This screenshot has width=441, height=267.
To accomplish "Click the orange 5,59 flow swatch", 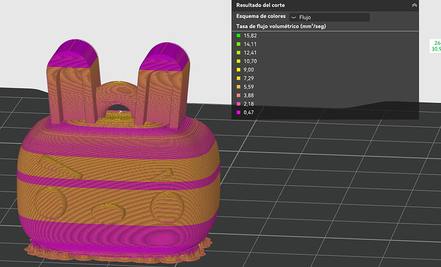I will [x=238, y=87].
